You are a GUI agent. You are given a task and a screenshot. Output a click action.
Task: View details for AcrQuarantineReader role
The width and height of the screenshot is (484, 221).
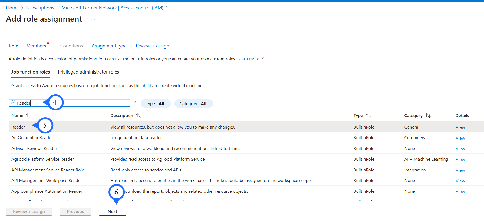[460, 138]
